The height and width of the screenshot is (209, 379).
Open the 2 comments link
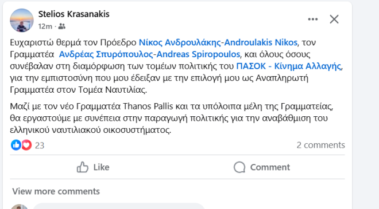pos(321,145)
